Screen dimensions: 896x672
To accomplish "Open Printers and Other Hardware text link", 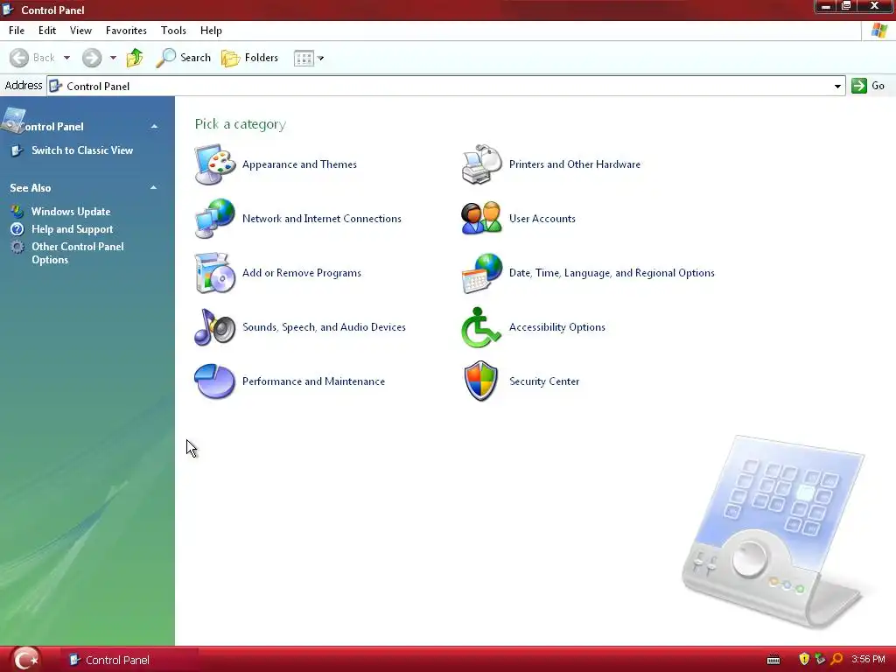I will [575, 164].
